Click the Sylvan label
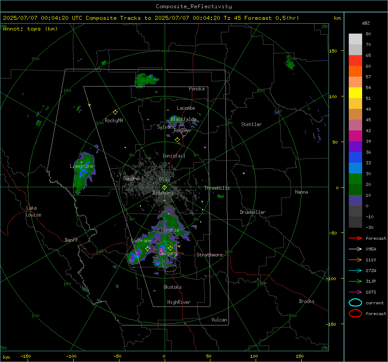The height and width of the screenshot is (362, 388). click(165, 127)
